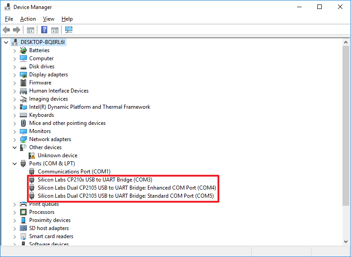This screenshot has width=351, height=257.
Task: Click the Unknown device warning icon
Action: point(32,155)
